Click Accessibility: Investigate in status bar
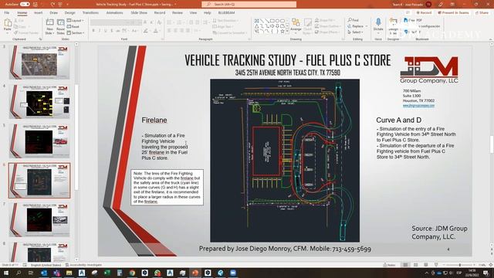 [x=83, y=265]
